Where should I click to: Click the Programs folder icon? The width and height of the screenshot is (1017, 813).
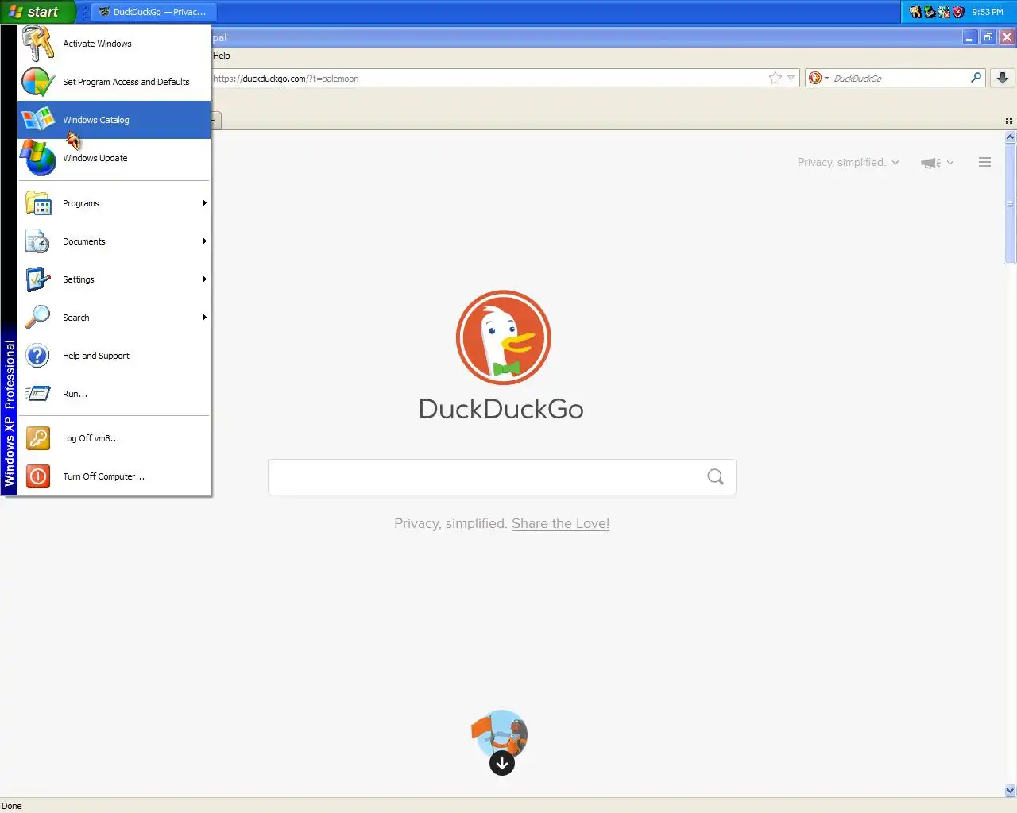point(38,203)
